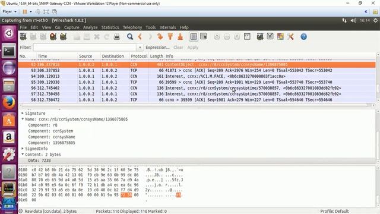Click the Apply filter button
Image resolution: width=380 pixels, height=214 pixels.
coord(193,48)
